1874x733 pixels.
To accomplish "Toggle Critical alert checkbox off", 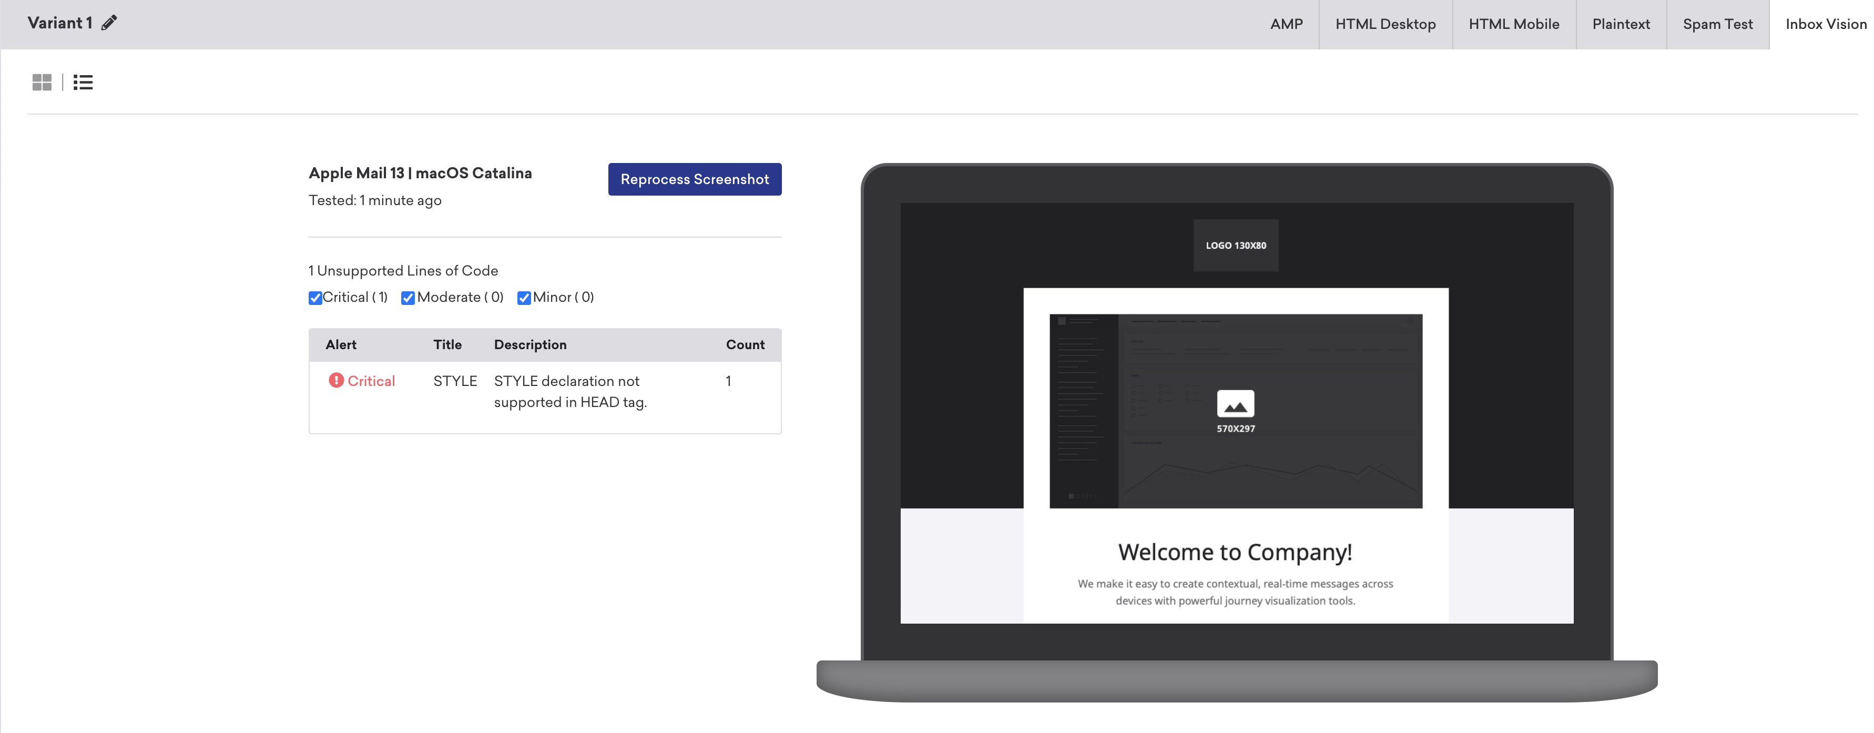I will click(x=314, y=296).
